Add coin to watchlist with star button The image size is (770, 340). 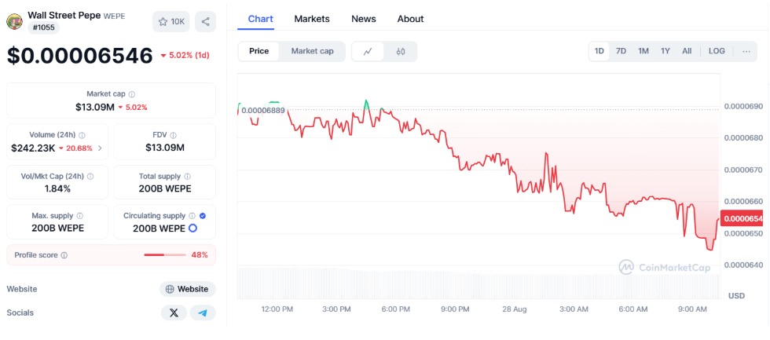coord(171,21)
